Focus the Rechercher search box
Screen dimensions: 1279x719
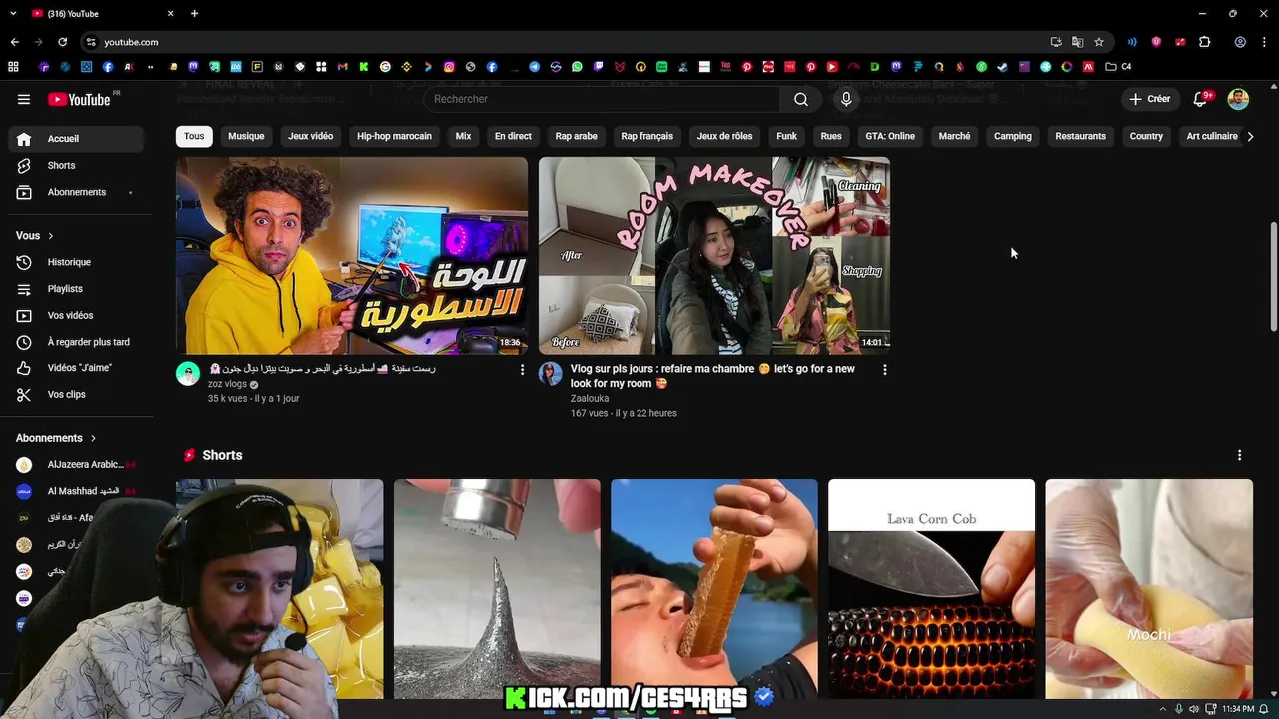[602, 99]
